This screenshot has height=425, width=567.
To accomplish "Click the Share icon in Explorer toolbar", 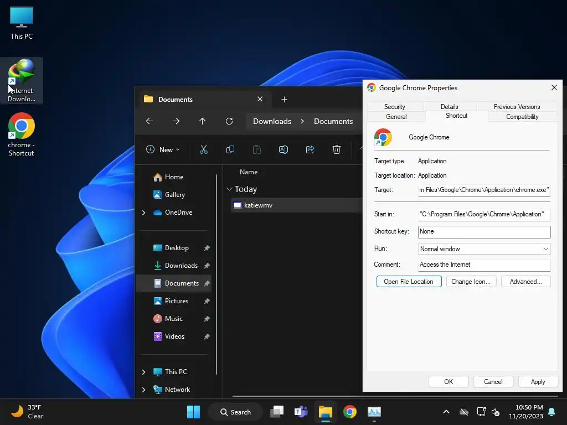I will [310, 149].
